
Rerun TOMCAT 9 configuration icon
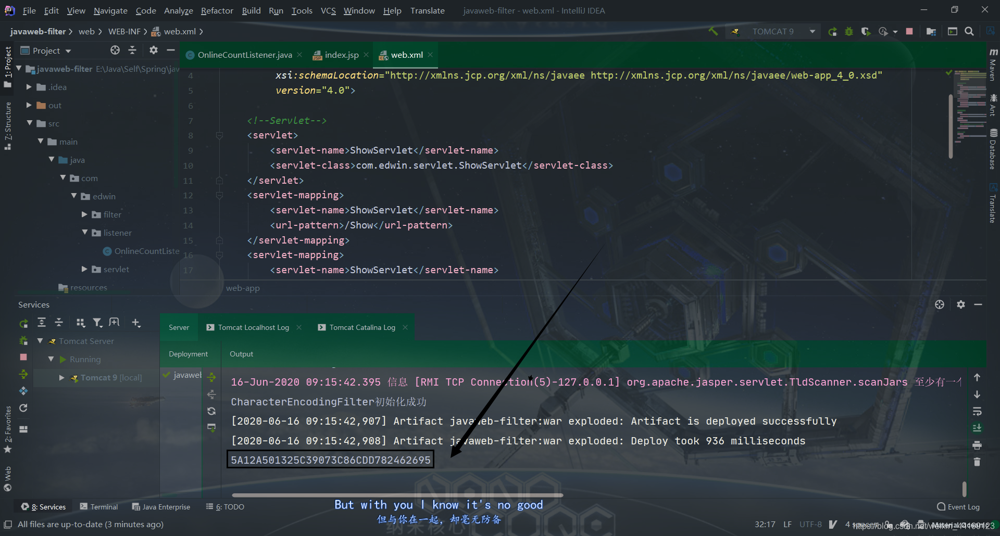pyautogui.click(x=832, y=32)
